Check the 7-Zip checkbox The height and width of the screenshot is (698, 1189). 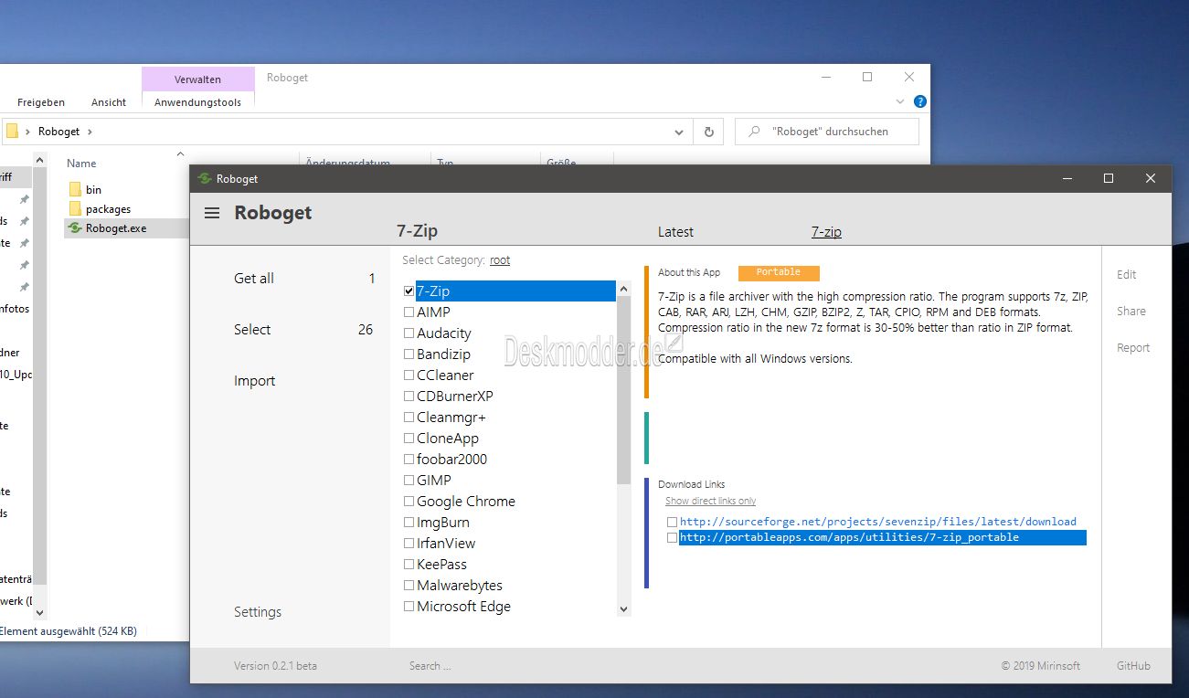(x=409, y=291)
